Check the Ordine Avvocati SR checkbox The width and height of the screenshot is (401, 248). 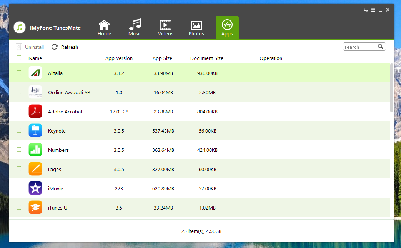[x=19, y=92]
